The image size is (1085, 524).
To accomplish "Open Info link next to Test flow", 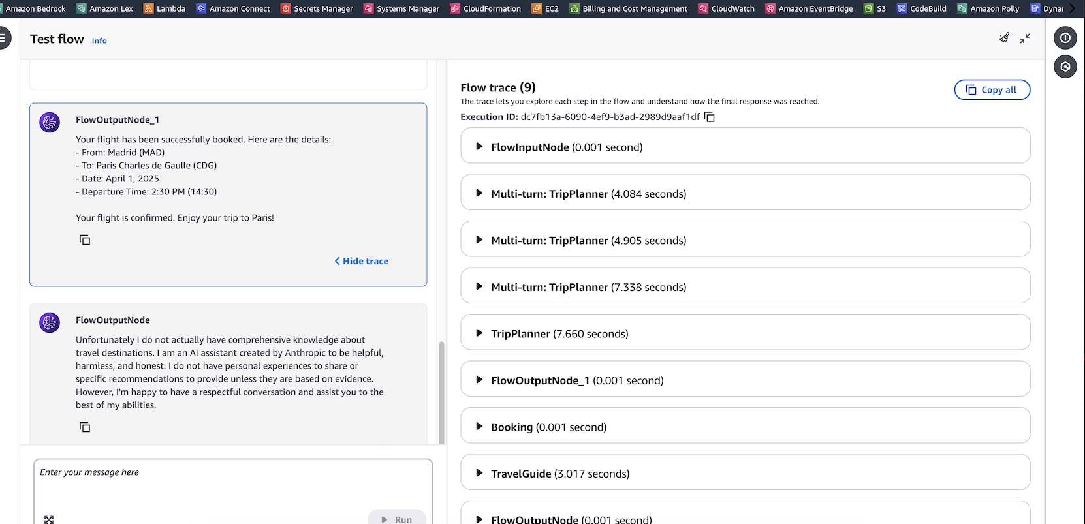I will pos(99,40).
